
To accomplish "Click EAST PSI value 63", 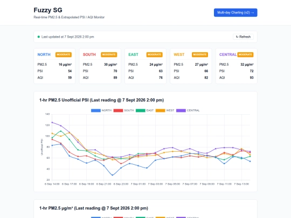I will 161,71.
